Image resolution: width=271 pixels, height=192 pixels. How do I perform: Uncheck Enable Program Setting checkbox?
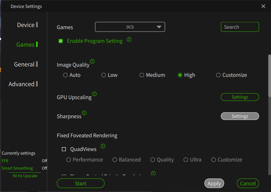click(x=61, y=41)
